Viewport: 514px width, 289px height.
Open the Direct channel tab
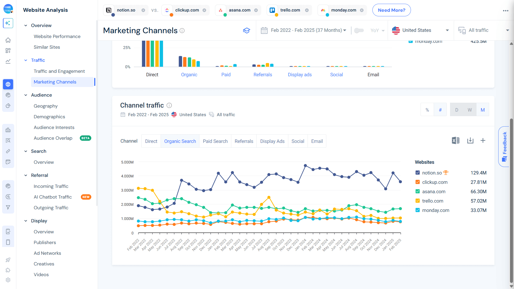[x=151, y=141]
